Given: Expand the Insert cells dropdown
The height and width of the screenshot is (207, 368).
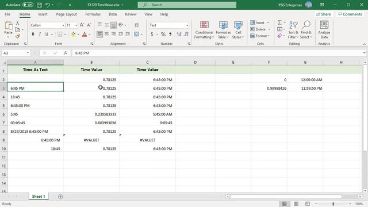Looking at the screenshot, I should 269,22.
